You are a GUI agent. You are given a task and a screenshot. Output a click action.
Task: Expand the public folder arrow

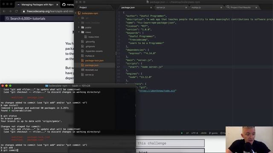click(x=79, y=27)
